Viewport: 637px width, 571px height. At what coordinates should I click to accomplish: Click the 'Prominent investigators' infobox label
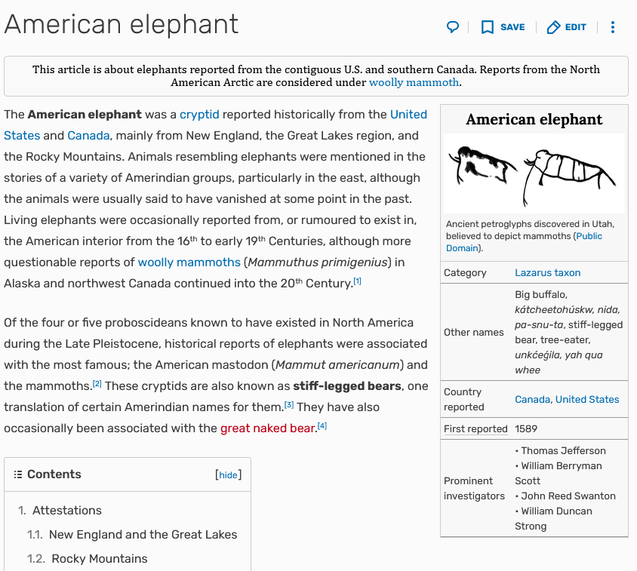(474, 489)
